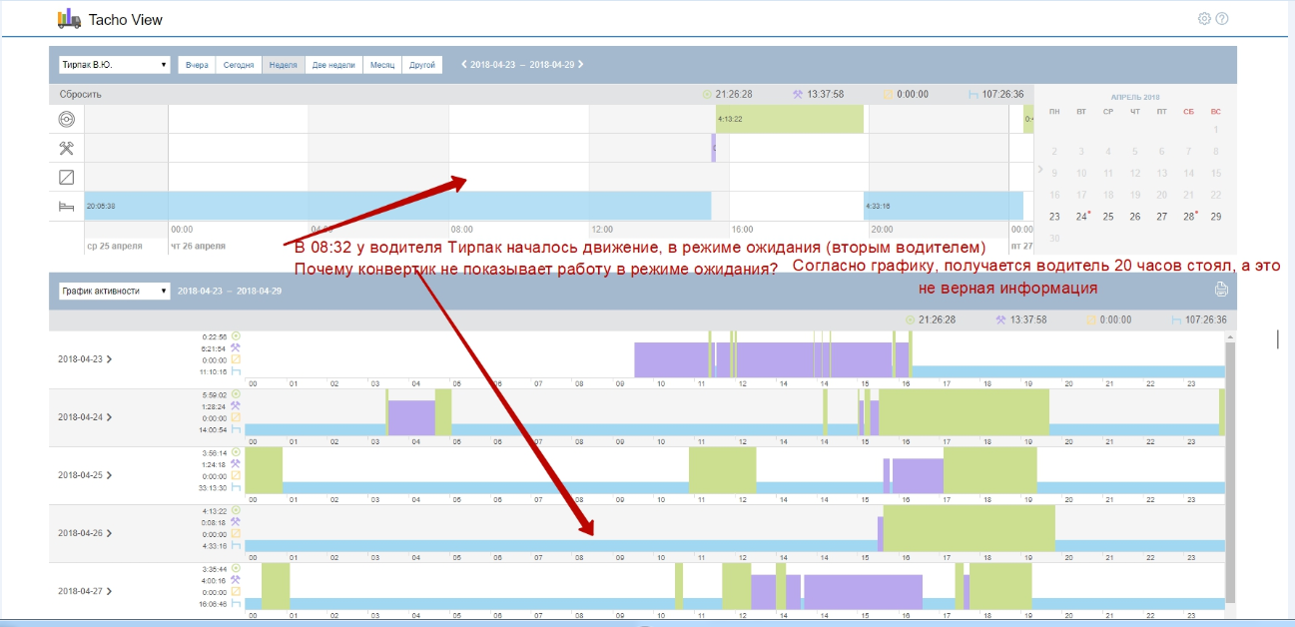Expand the 2018-04-26 day row

click(108, 533)
